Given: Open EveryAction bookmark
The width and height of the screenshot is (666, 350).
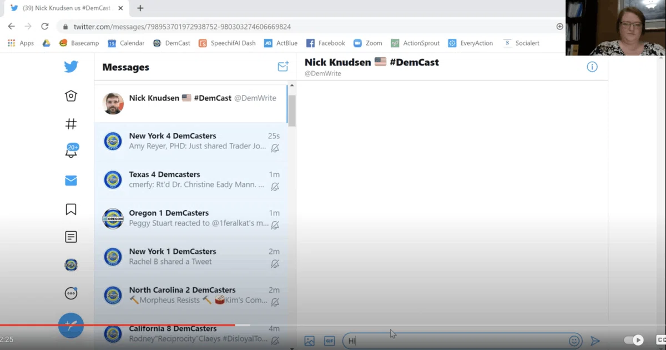Looking at the screenshot, I should point(471,43).
